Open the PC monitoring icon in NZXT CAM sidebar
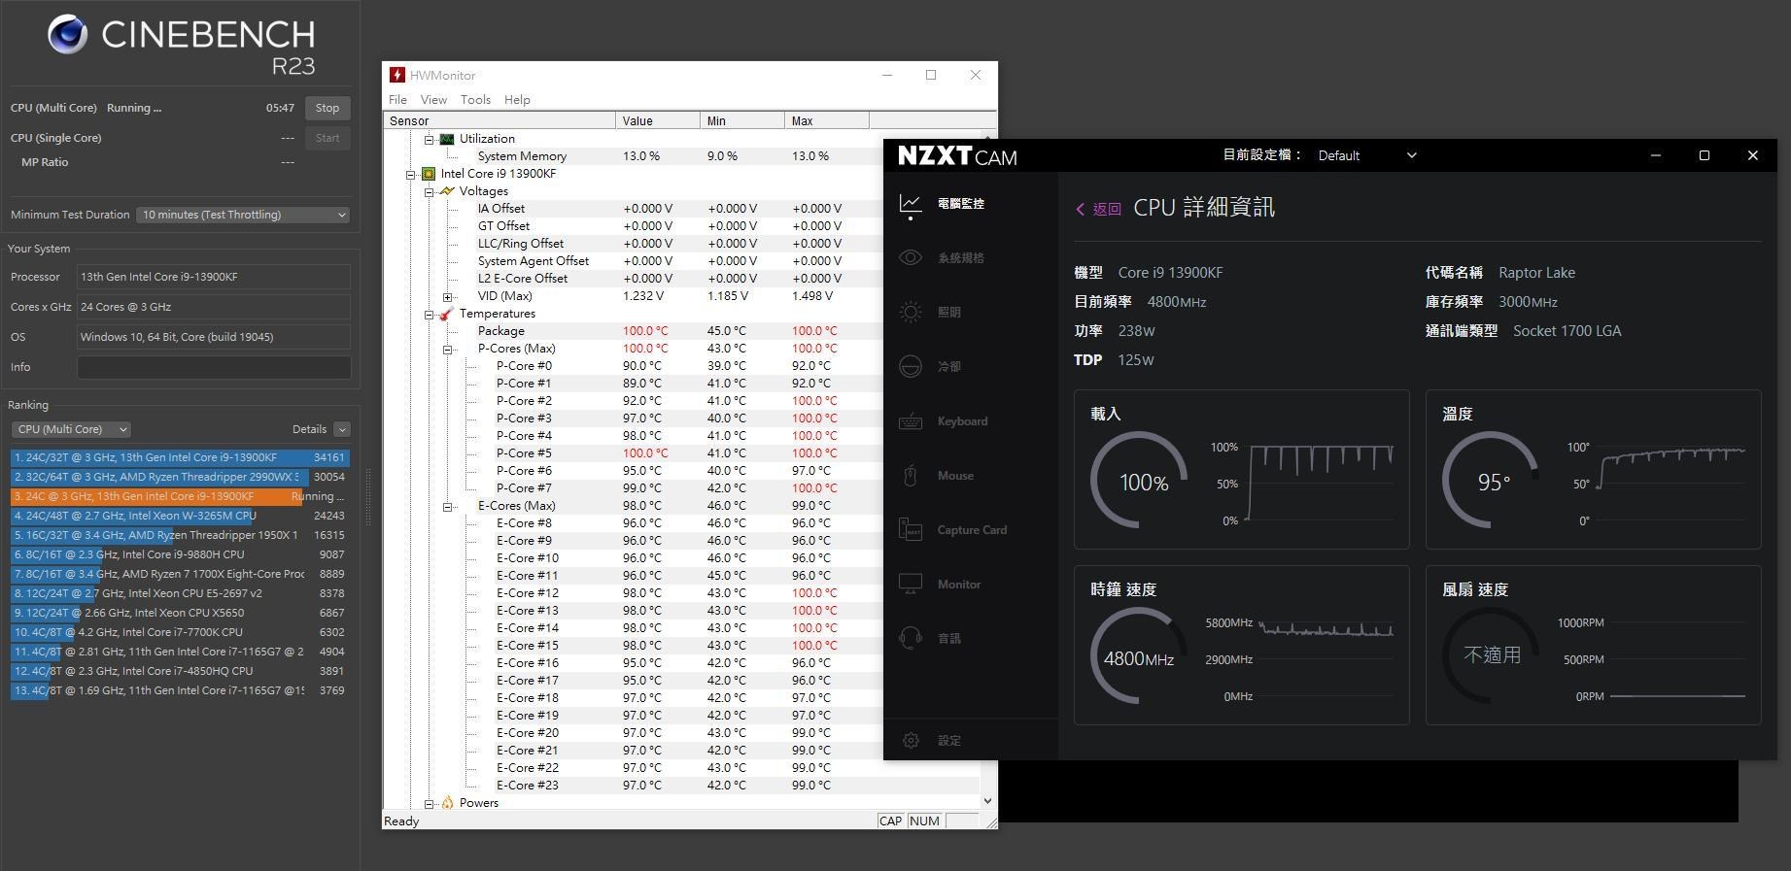Image resolution: width=1791 pixels, height=871 pixels. pos(911,204)
